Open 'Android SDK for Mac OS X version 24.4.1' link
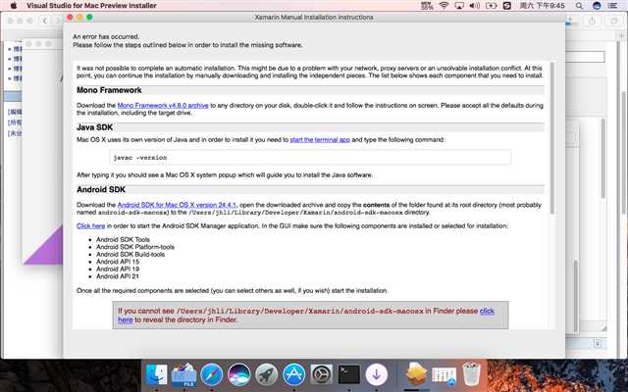Viewport: 628px width, 392px height. (x=177, y=205)
